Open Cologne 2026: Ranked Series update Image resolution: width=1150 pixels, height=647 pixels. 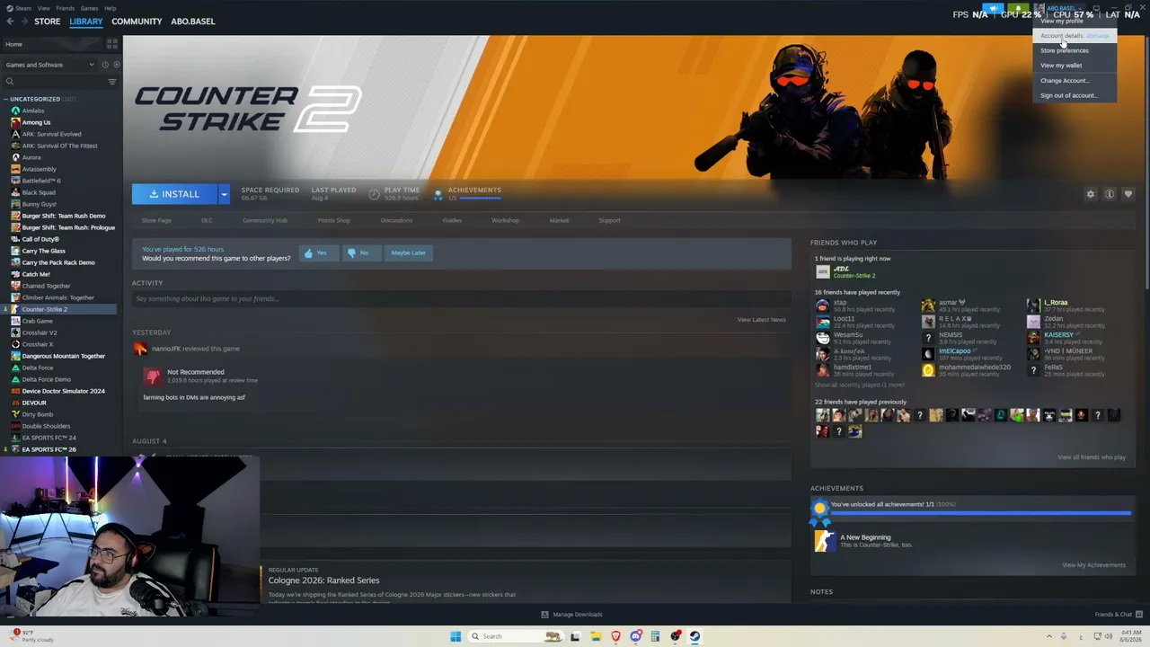pos(323,581)
